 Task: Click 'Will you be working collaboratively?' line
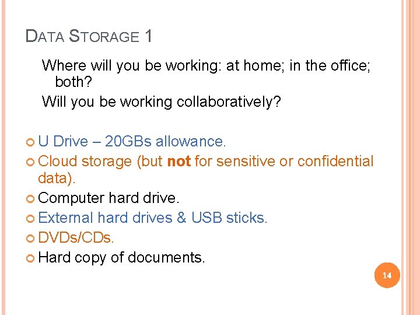point(161,102)
